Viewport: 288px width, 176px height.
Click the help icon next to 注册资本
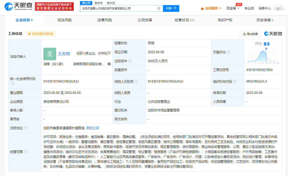[x=130, y=61]
